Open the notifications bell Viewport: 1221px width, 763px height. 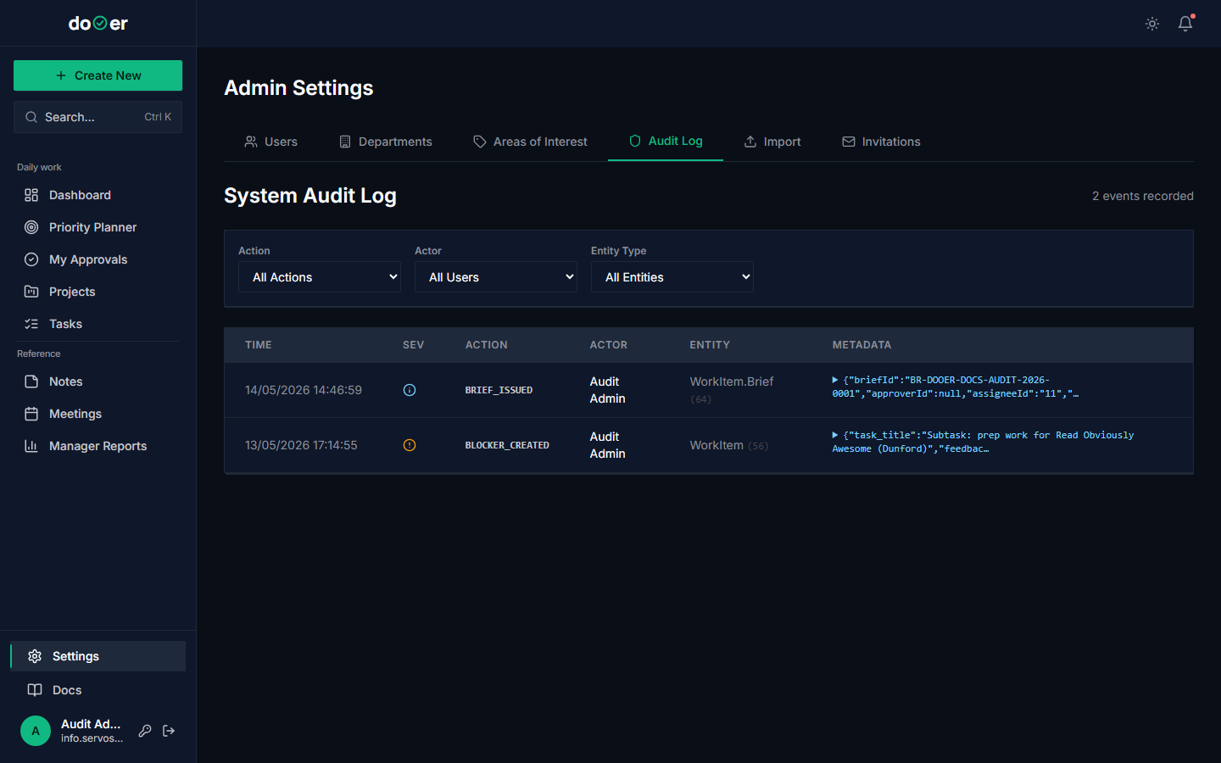click(x=1185, y=24)
